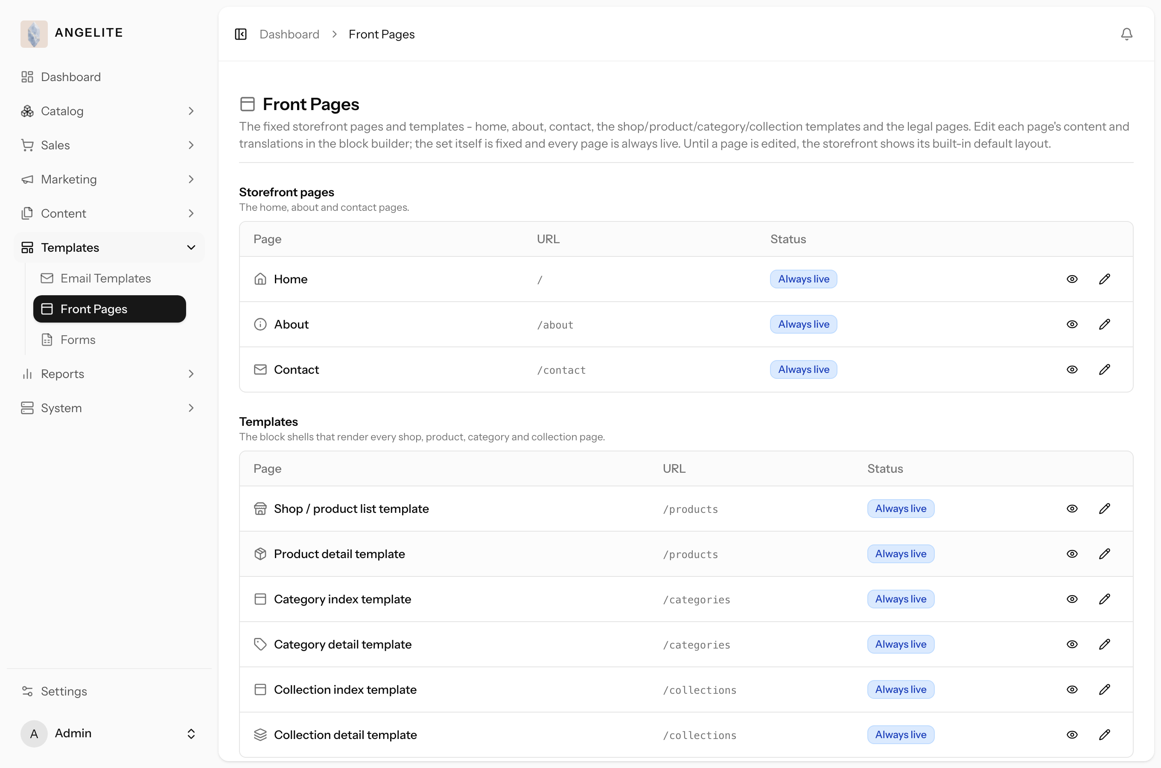Edit the Category index template
Screen dimensions: 1161x768
1104,599
